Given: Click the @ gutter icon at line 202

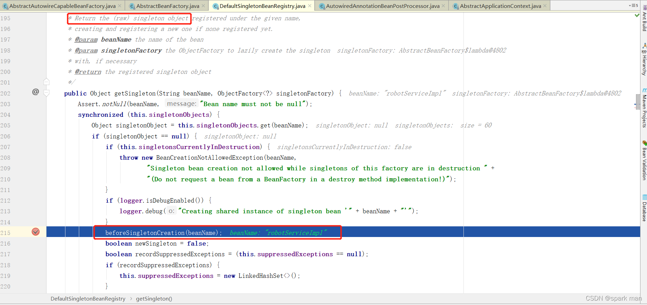Looking at the screenshot, I should (35, 92).
